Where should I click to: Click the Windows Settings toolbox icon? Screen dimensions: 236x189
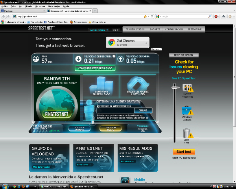[187, 111]
